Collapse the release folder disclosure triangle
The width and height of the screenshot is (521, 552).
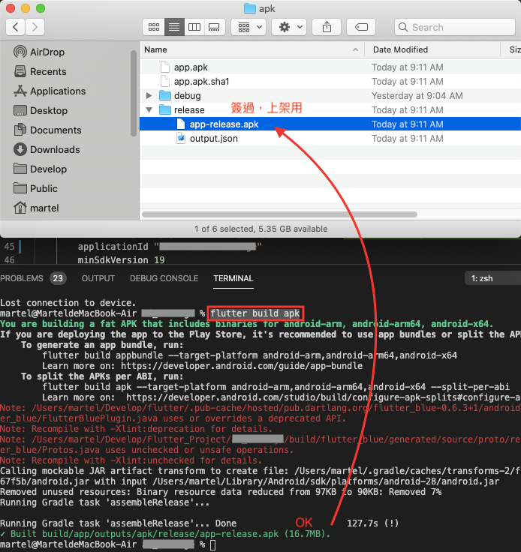pyautogui.click(x=149, y=110)
